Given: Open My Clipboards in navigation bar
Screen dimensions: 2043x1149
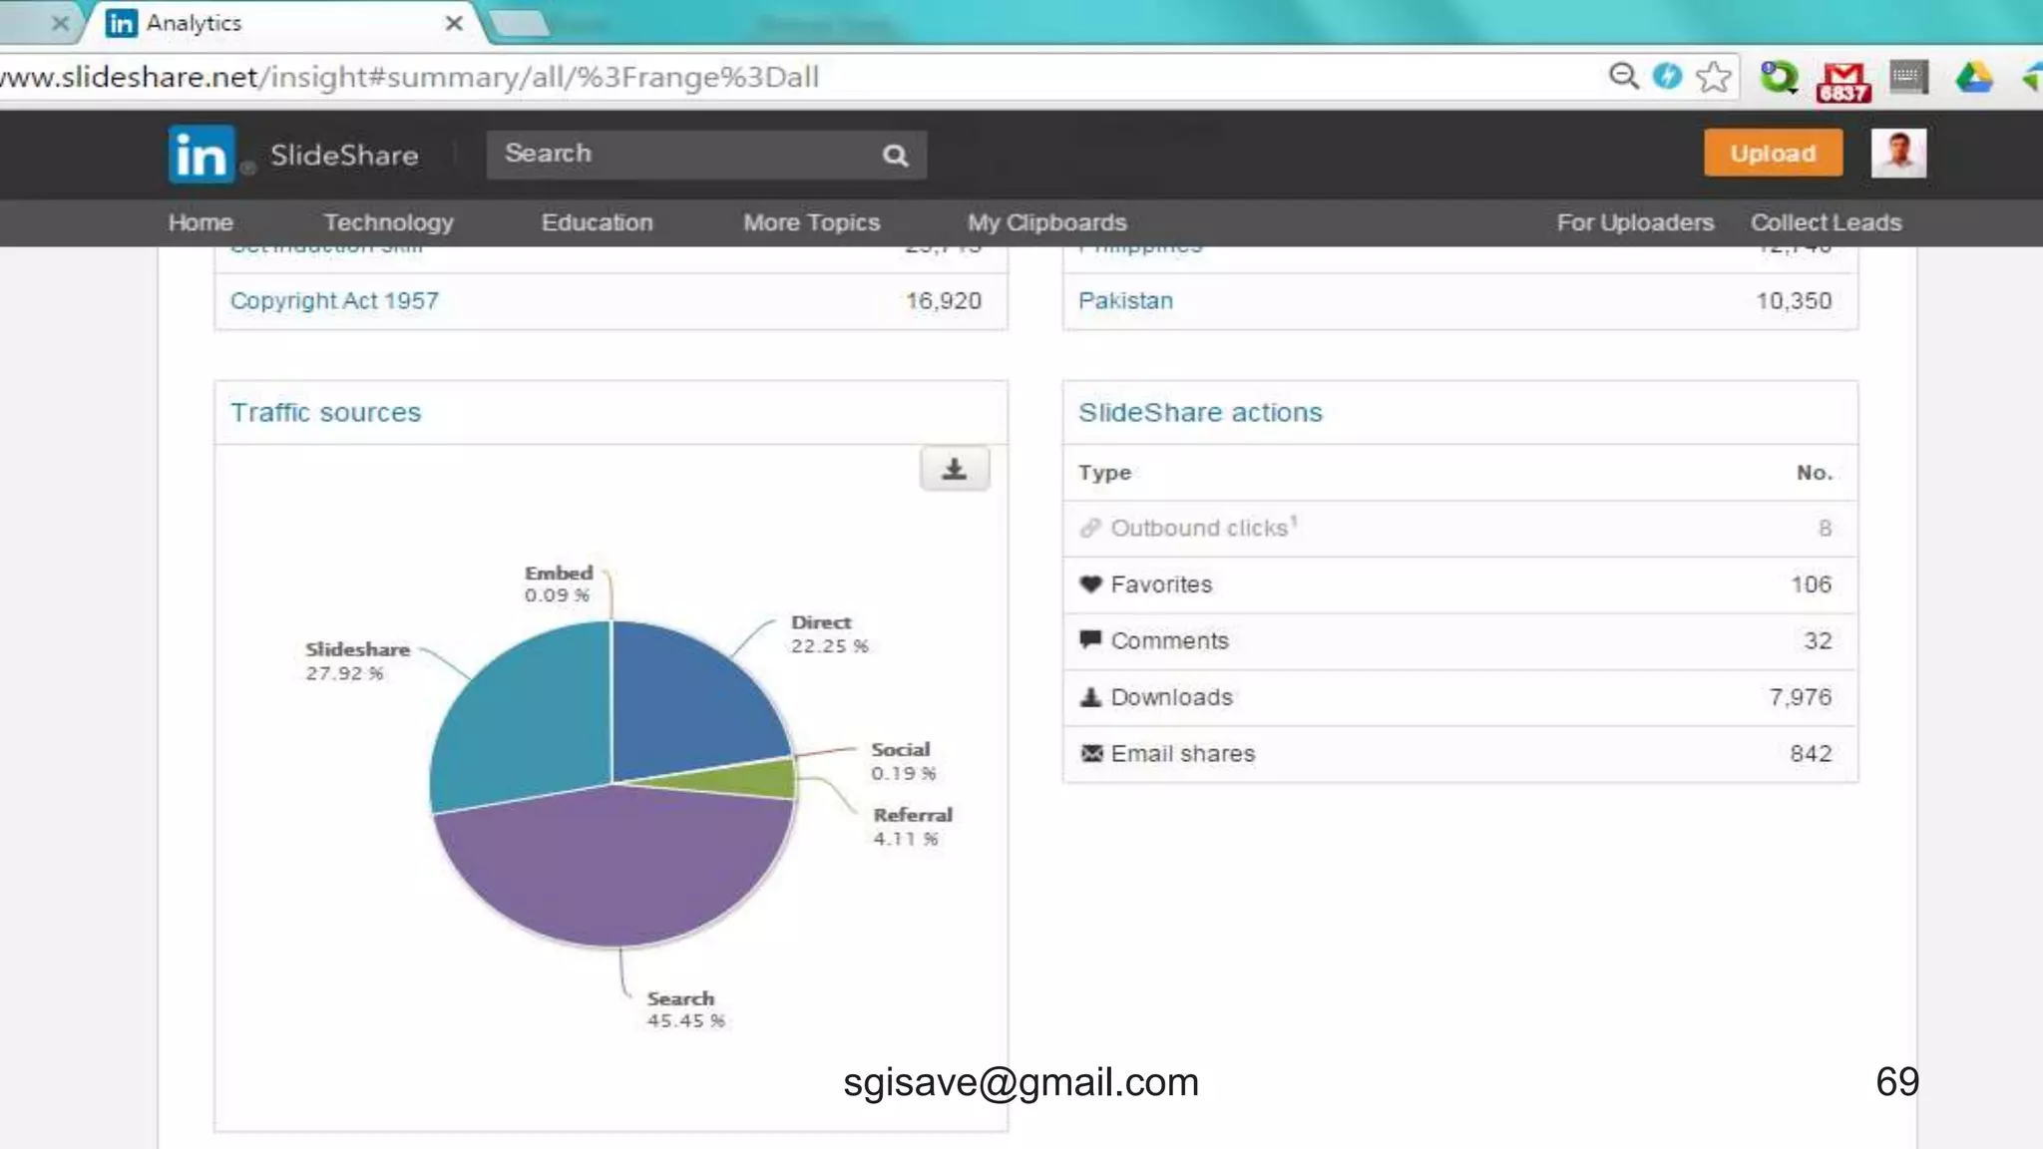Looking at the screenshot, I should pos(1046,222).
